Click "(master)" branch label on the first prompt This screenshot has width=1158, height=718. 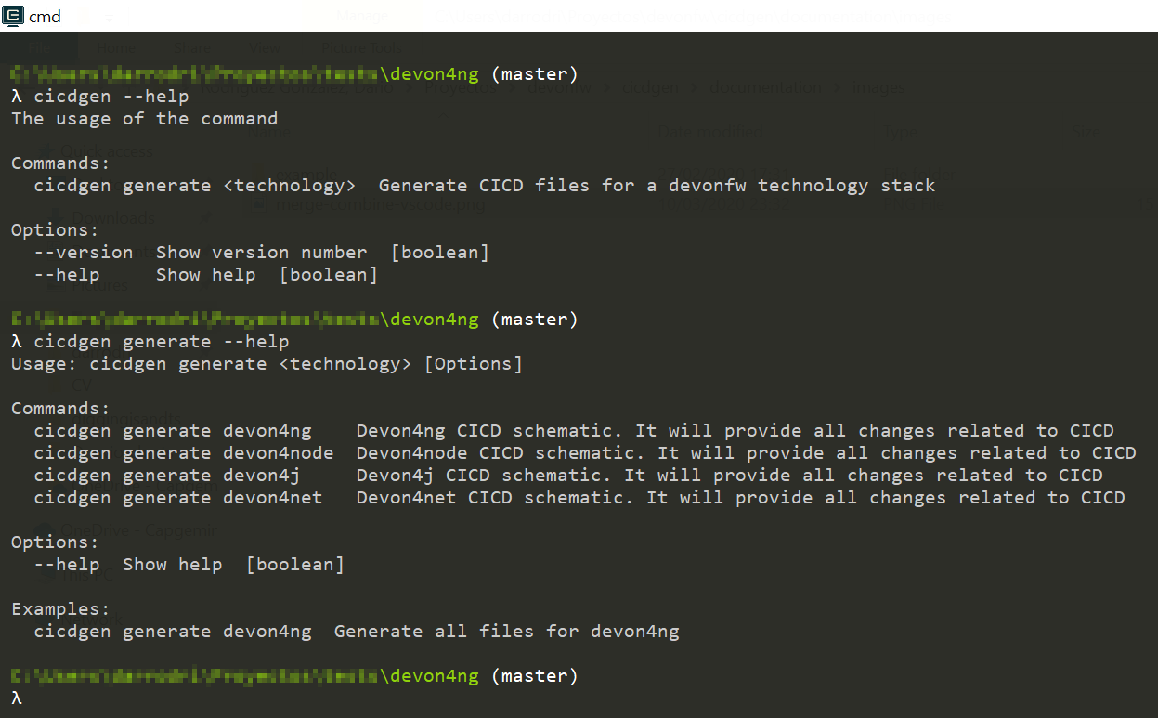[534, 74]
